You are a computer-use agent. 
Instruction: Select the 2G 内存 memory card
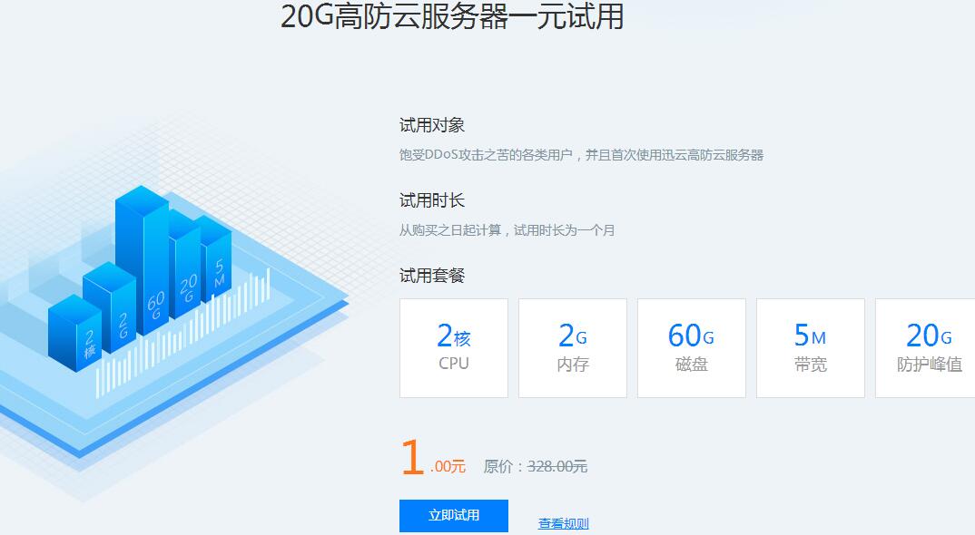(572, 347)
